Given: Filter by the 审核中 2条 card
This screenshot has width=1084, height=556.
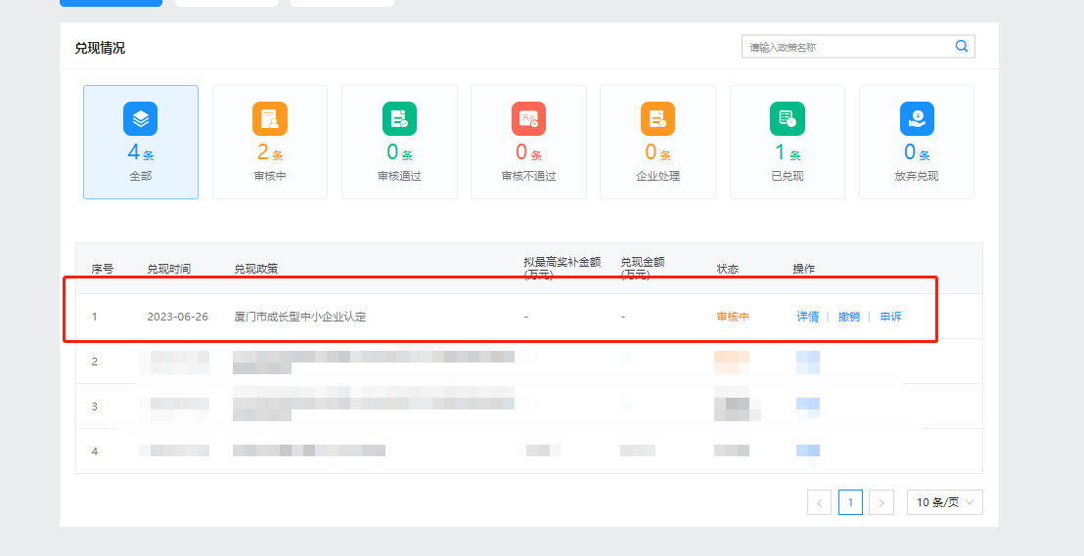Looking at the screenshot, I should pos(270,143).
